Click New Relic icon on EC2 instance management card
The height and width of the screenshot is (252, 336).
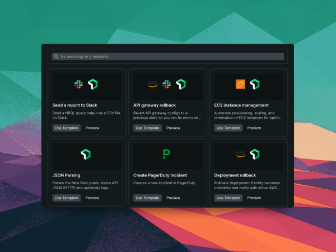pos(255,84)
